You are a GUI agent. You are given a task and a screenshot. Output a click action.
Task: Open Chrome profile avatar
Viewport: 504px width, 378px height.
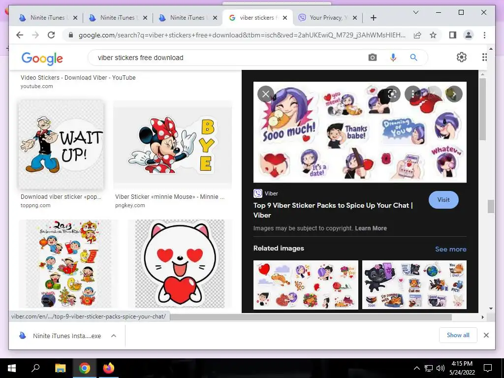click(x=469, y=35)
